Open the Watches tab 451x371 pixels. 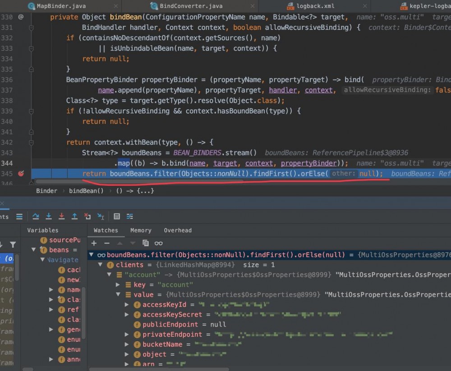click(x=106, y=230)
